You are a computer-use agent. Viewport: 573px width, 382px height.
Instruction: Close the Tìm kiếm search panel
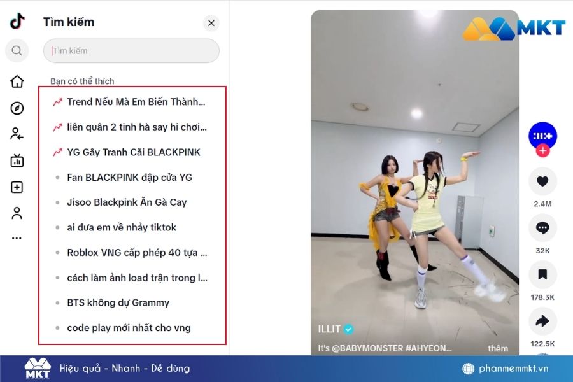[x=211, y=23]
